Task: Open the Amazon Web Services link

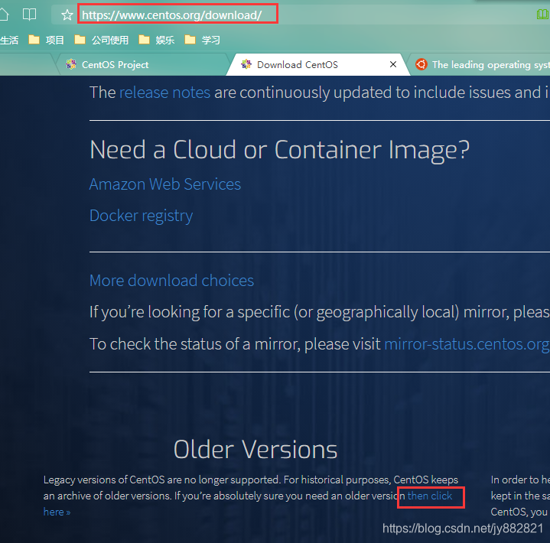Action: [165, 184]
